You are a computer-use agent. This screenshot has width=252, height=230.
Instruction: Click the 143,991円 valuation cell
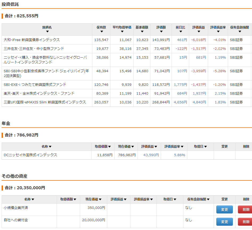[161, 40]
